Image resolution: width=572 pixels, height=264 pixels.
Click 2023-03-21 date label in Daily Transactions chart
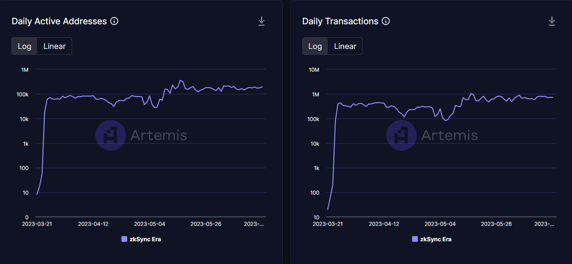click(328, 224)
